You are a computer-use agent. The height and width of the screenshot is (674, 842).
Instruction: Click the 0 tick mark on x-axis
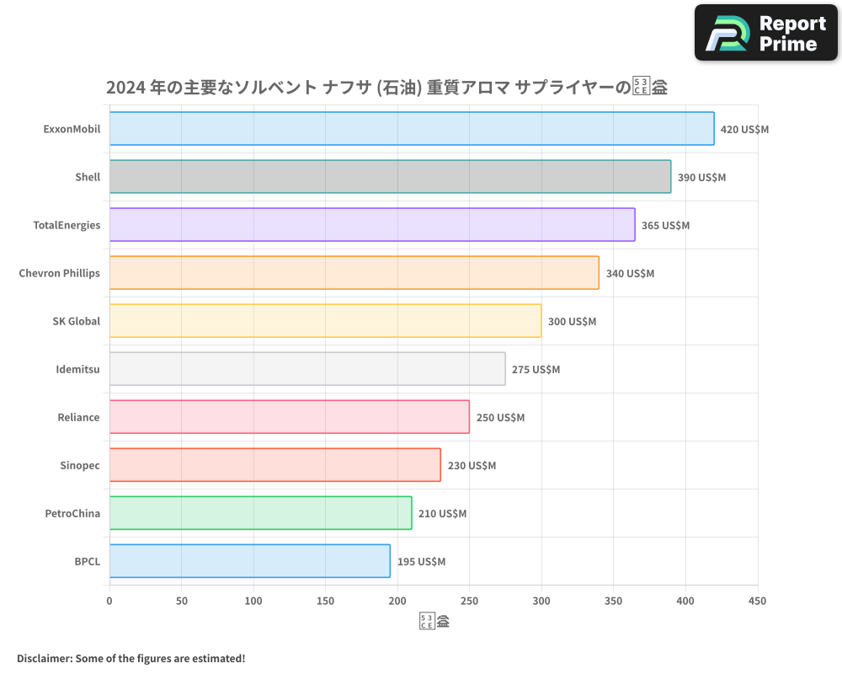[x=109, y=601]
